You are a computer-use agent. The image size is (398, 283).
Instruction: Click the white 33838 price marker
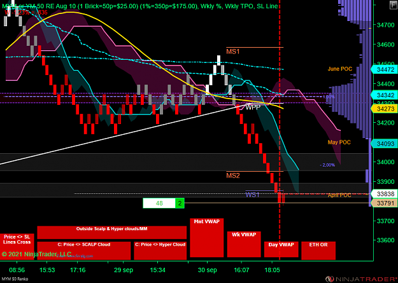384,194
